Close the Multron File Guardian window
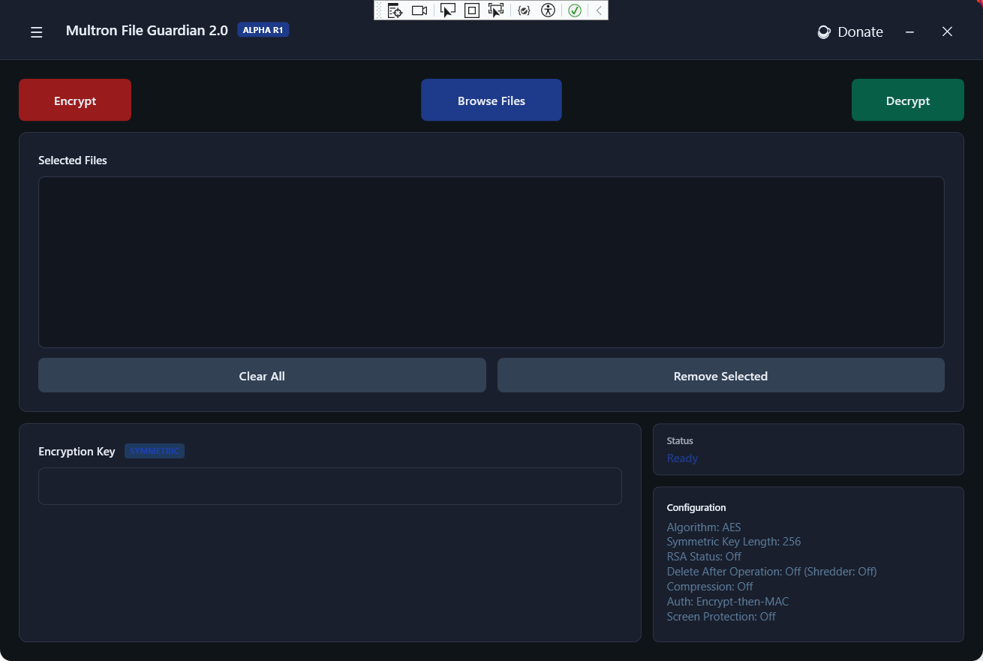Screen dimensions: 983x661 point(947,32)
